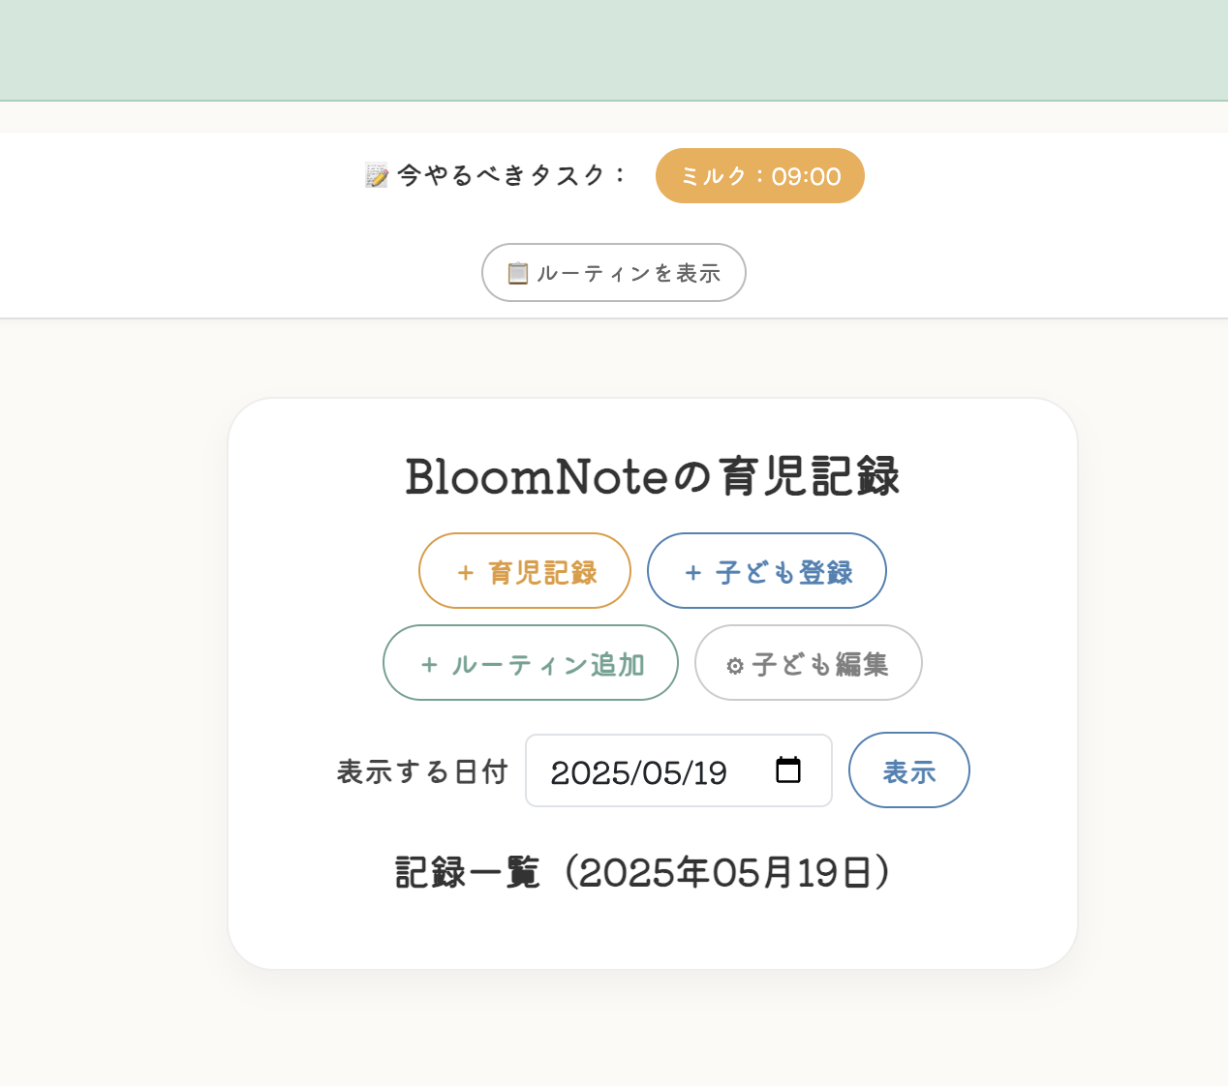
Task: Click the 表示 button beside the date
Action: (909, 770)
